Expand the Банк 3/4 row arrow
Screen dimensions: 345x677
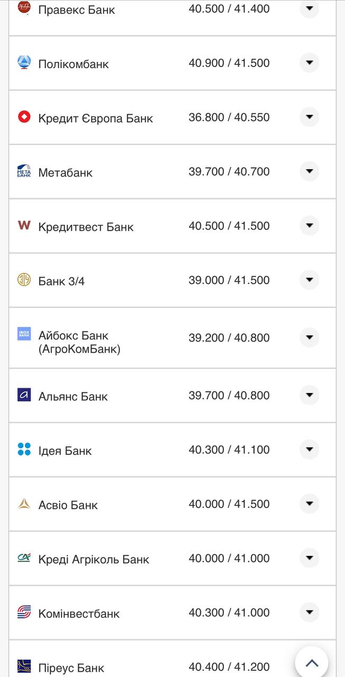coord(310,280)
